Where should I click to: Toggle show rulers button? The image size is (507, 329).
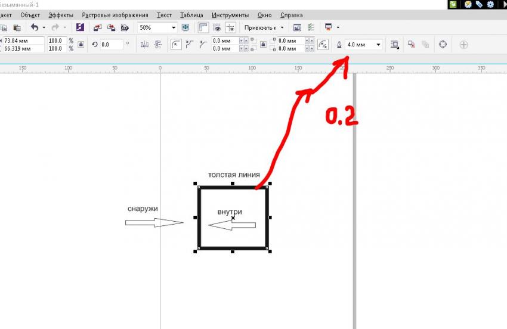click(203, 27)
